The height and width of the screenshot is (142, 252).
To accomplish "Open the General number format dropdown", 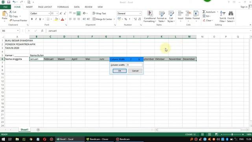I will [140, 13].
